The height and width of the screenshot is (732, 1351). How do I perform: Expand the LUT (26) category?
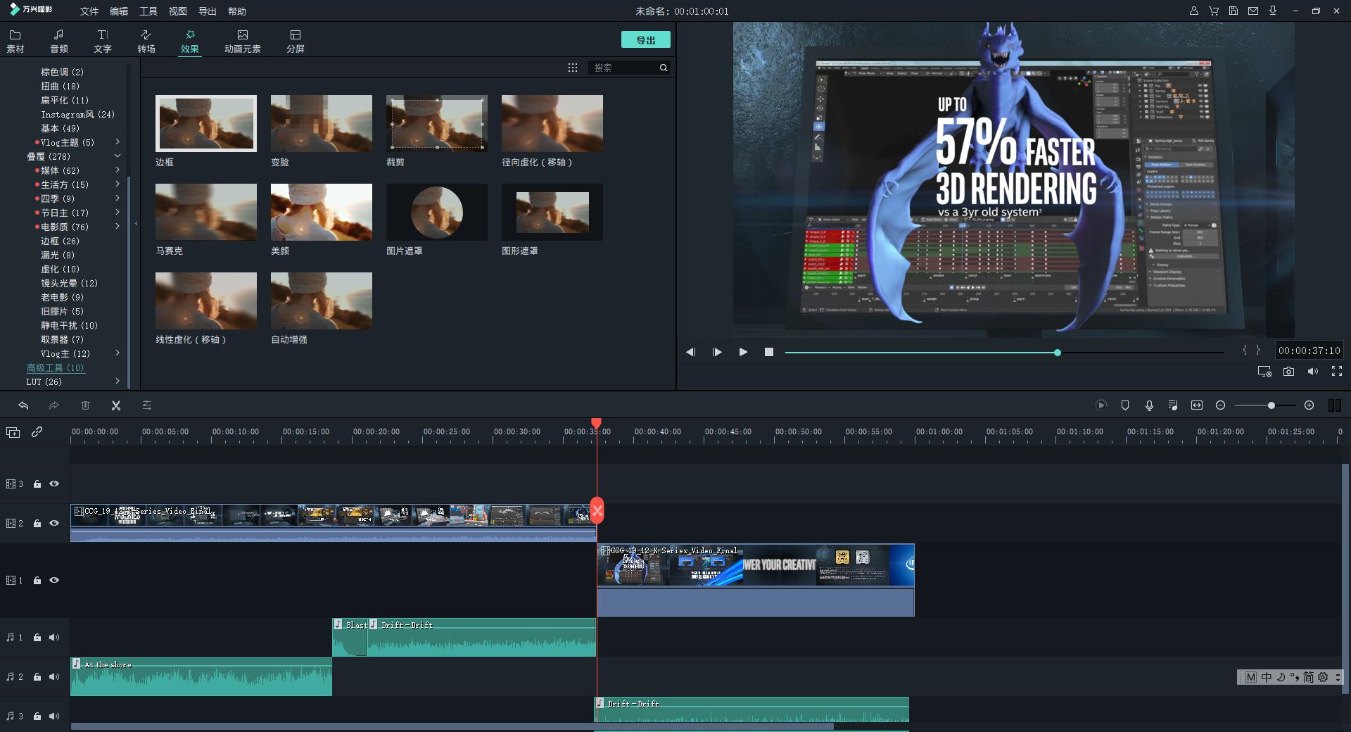118,381
